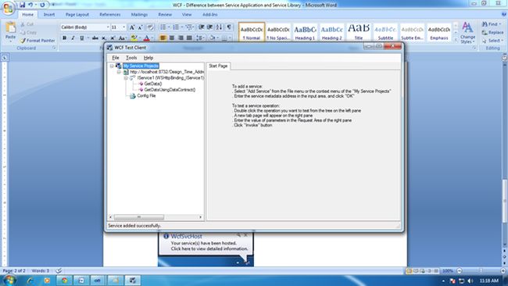Switch to the References ribbon tab
Screen dimensions: 508x286
pyautogui.click(x=110, y=15)
